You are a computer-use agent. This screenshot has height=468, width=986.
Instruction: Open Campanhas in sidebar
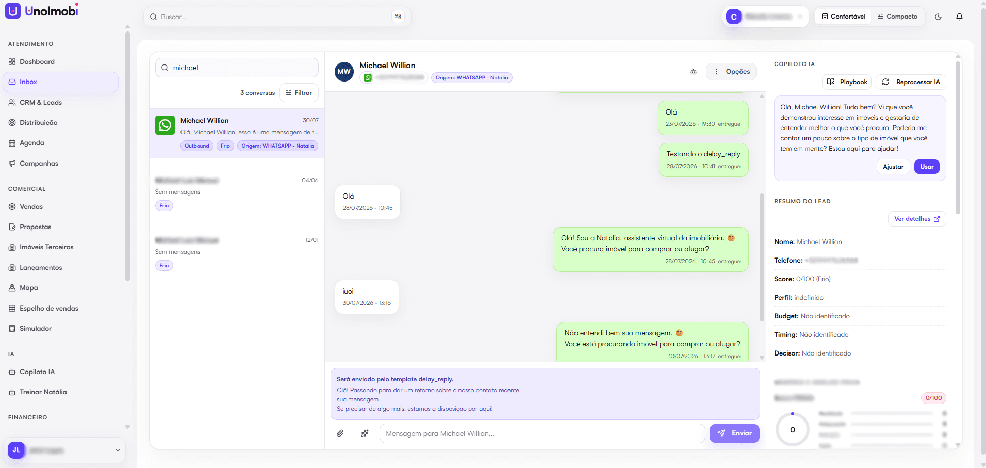point(61,164)
